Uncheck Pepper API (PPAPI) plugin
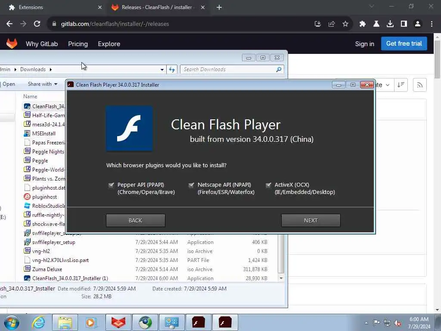Viewport: 441px width, 331px height. (x=111, y=185)
